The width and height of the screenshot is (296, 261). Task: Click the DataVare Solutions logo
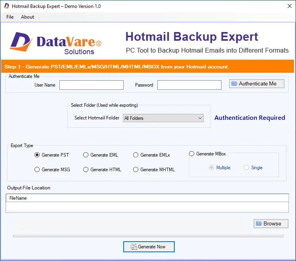(56, 43)
